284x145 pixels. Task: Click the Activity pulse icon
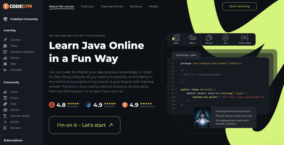tap(5, 122)
